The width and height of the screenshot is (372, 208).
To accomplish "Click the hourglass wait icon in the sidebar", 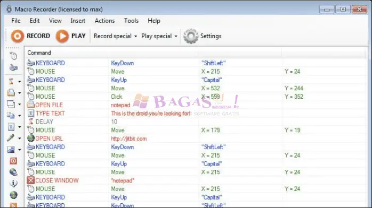I will (x=11, y=82).
